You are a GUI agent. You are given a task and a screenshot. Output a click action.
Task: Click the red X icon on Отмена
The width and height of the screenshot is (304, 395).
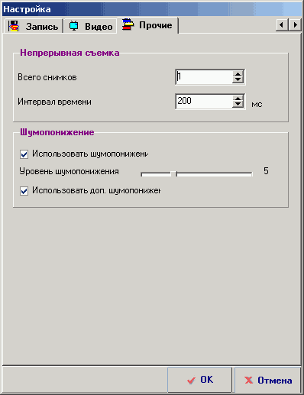tap(248, 380)
